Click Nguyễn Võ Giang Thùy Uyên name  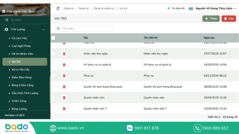pos(214,8)
